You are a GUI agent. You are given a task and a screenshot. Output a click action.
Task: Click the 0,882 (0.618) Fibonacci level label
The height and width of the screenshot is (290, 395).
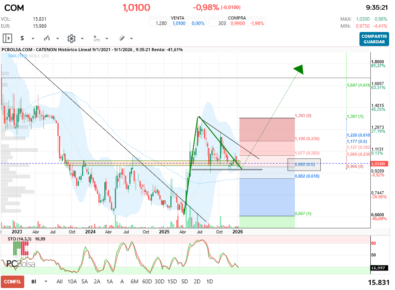[307, 176]
